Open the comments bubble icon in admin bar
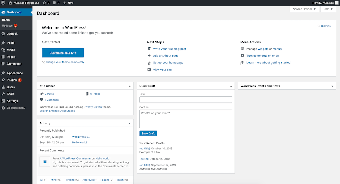Screen dimensions: 340x184 [54, 3]
